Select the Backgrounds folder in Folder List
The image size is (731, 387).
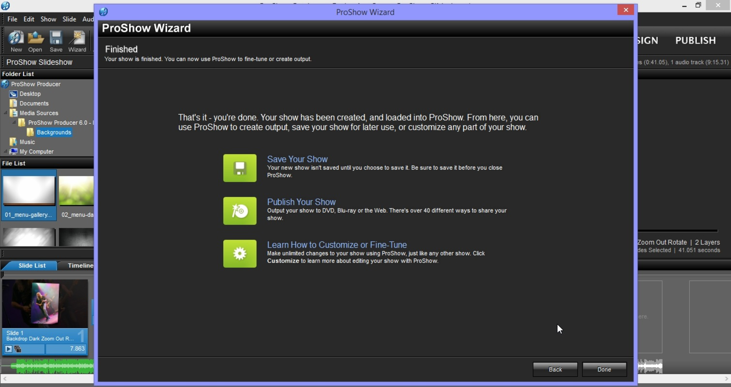[54, 132]
